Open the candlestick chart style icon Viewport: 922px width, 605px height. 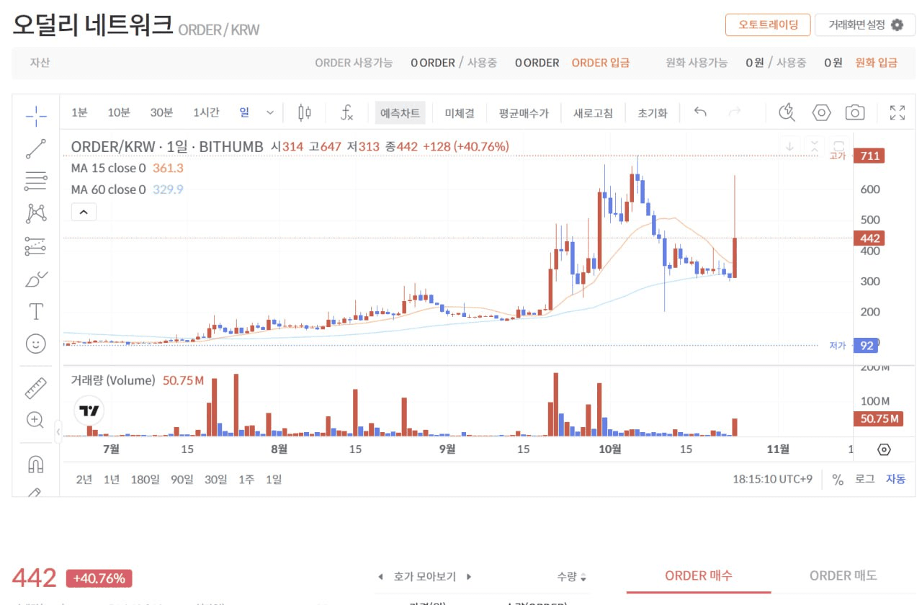(x=305, y=112)
